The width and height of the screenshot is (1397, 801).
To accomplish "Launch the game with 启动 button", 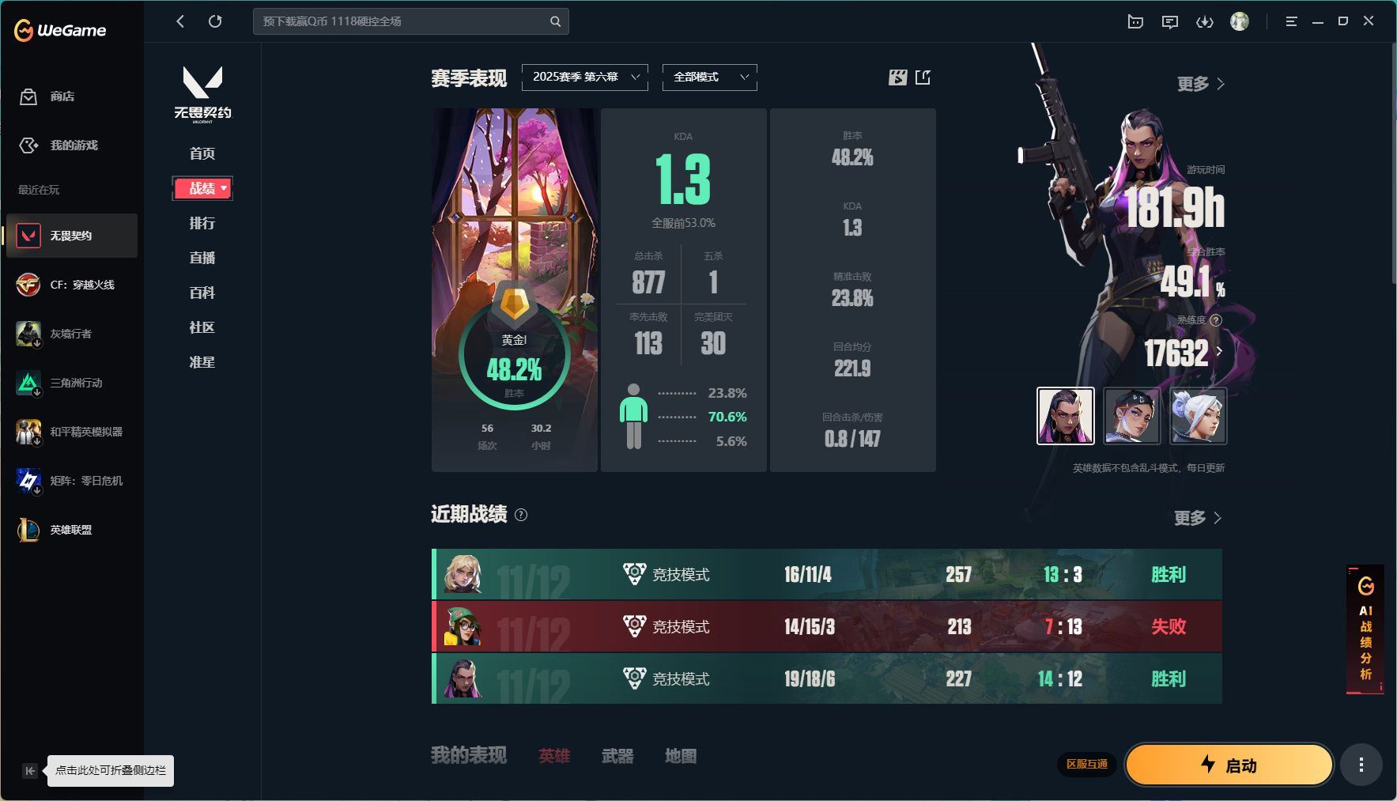I will tap(1229, 765).
